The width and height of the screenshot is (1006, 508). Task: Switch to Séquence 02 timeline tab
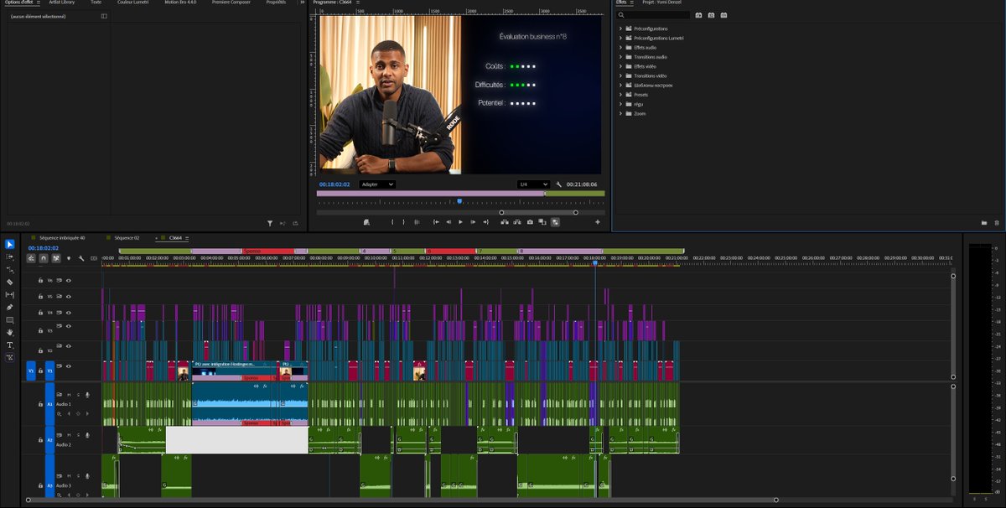[x=127, y=238]
